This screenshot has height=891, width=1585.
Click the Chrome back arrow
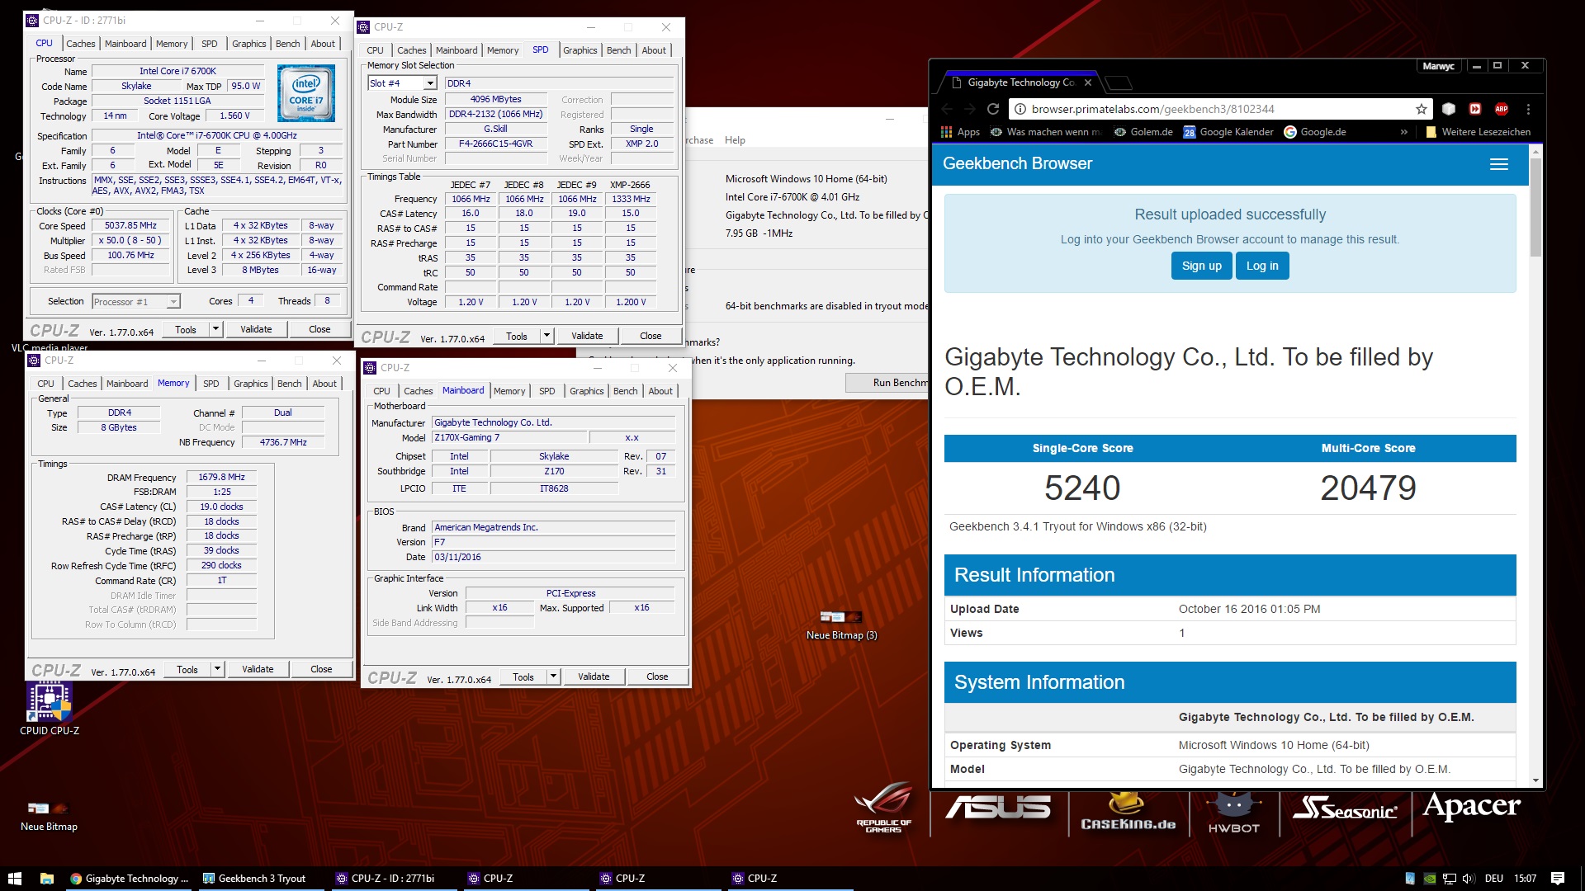[x=947, y=109]
